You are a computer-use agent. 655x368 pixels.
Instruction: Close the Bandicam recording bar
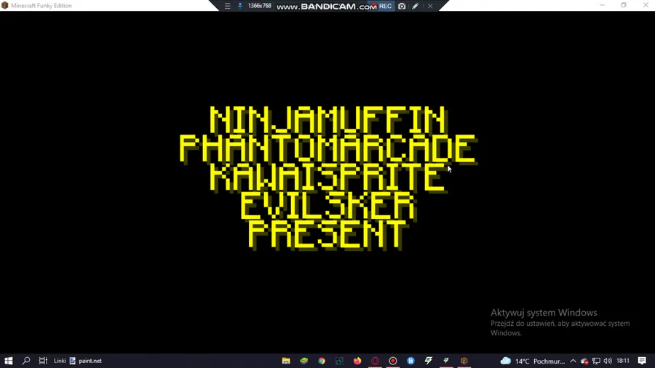[x=430, y=6]
